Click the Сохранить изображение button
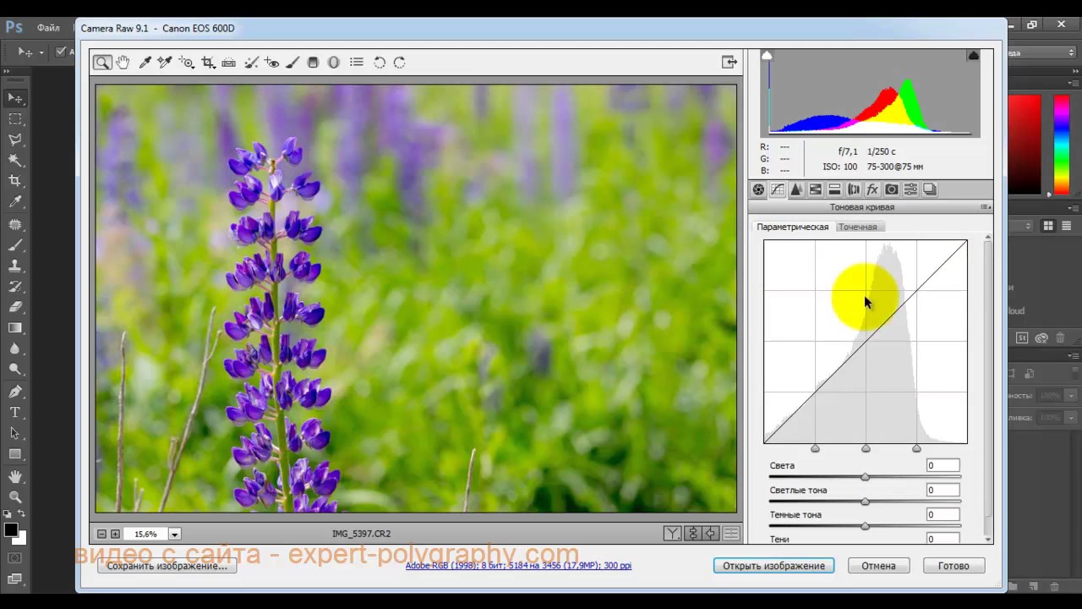 pos(167,566)
